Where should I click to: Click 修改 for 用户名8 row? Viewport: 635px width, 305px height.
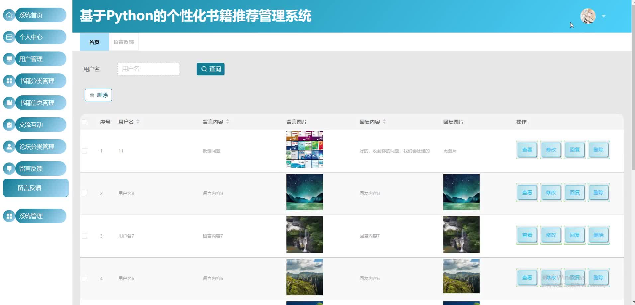click(x=551, y=192)
